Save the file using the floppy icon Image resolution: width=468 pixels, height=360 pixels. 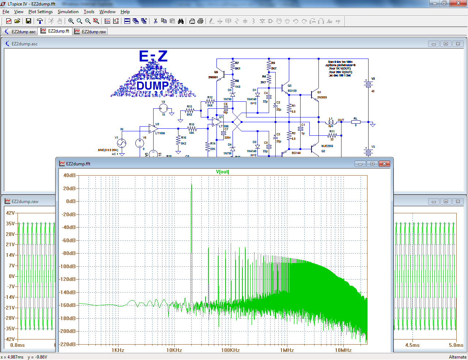point(29,21)
